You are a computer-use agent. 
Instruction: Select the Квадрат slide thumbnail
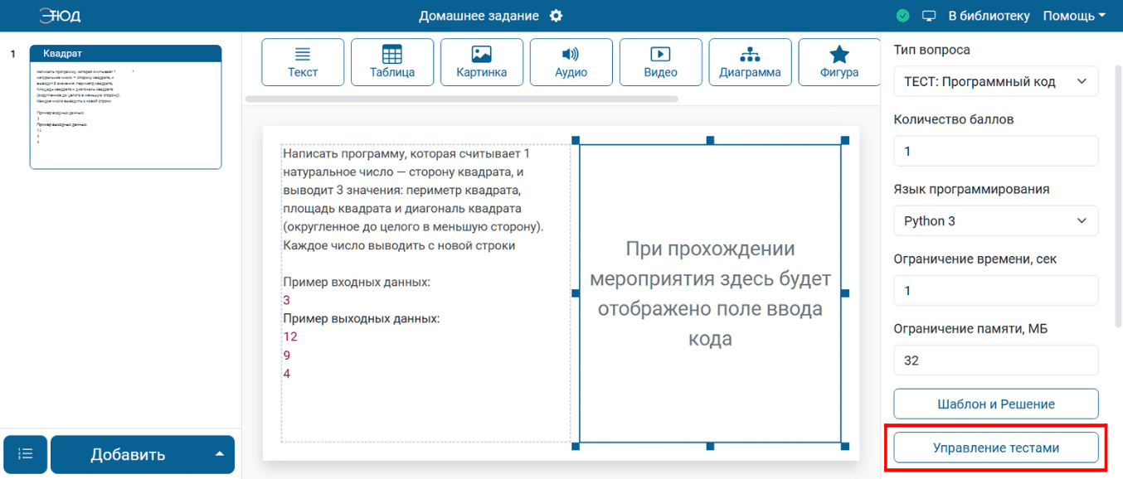point(125,107)
